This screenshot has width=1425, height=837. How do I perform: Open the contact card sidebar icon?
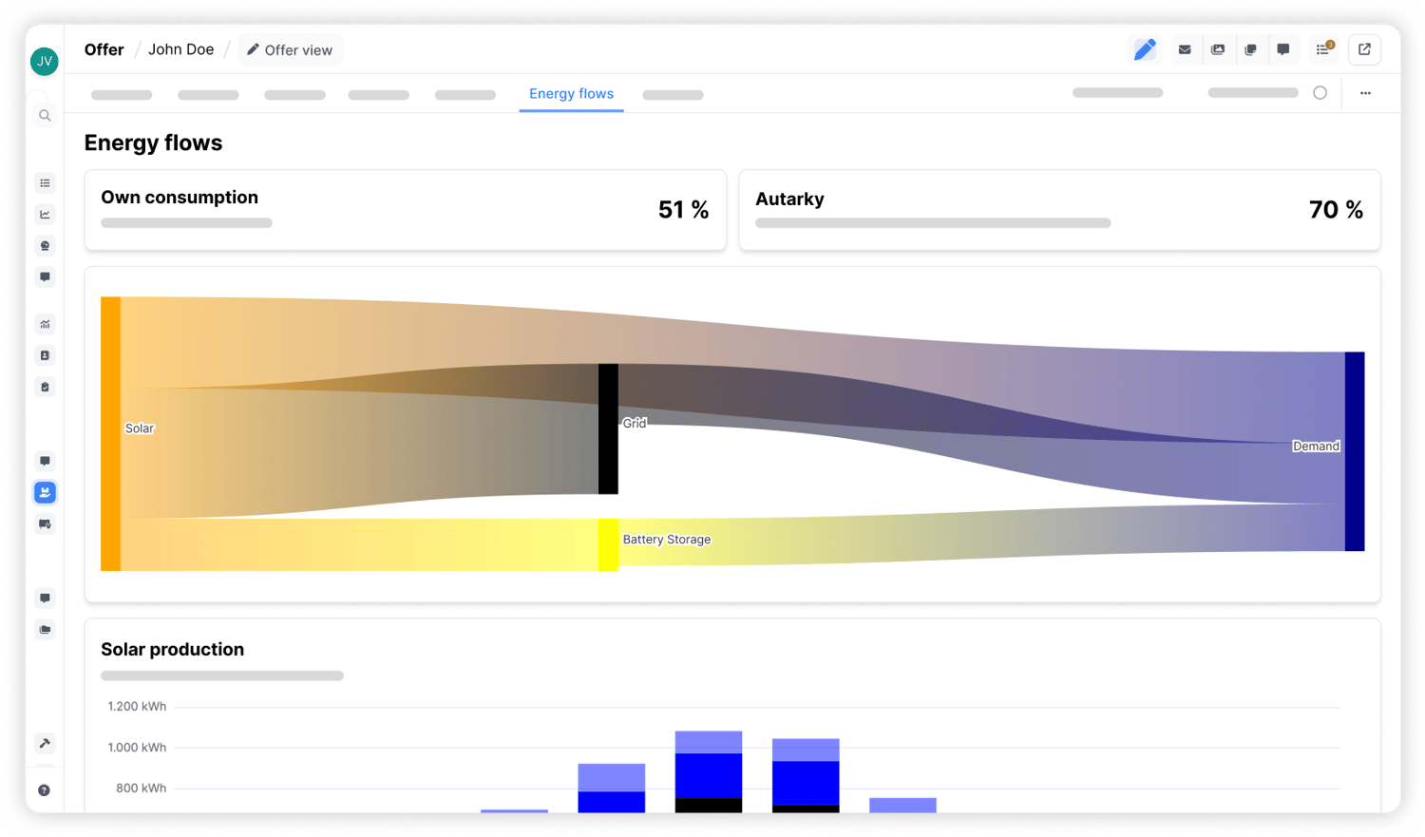coord(45,355)
